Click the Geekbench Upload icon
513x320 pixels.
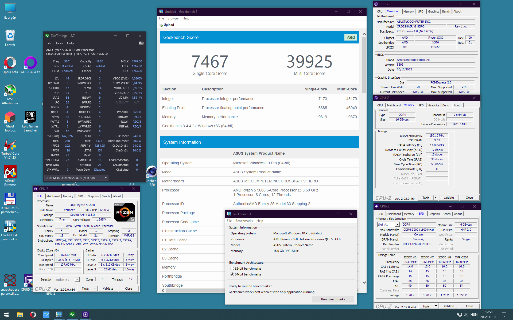161,25
